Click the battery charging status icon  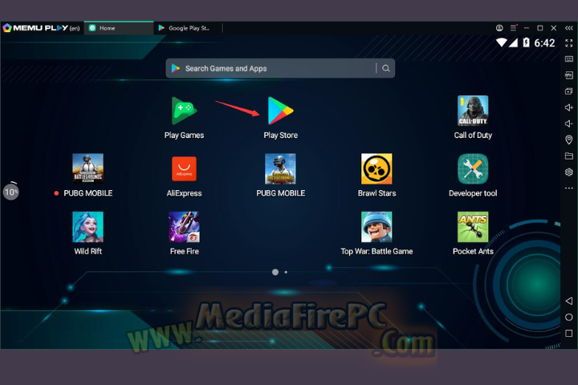527,43
